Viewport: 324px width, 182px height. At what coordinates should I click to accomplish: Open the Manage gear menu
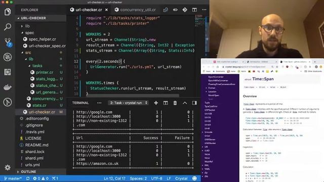coord(8,167)
